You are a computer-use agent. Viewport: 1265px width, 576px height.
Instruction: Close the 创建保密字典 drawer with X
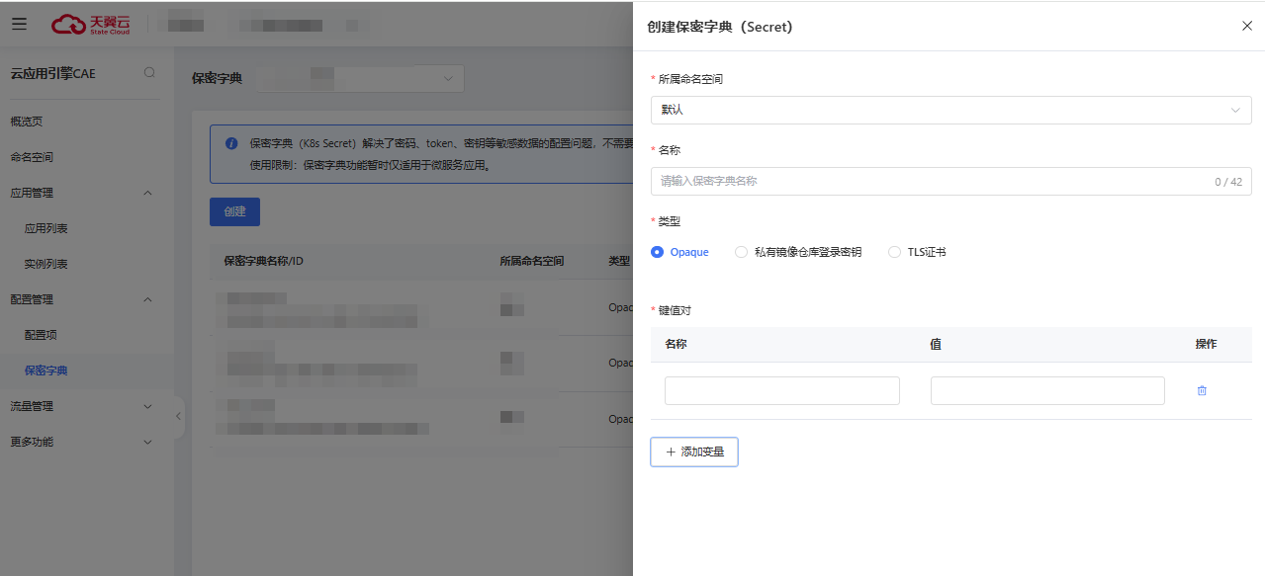pyautogui.click(x=1246, y=26)
